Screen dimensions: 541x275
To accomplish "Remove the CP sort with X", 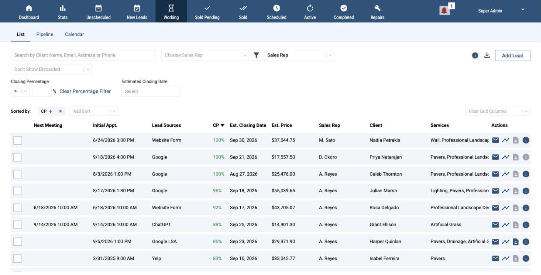I will click(60, 111).
